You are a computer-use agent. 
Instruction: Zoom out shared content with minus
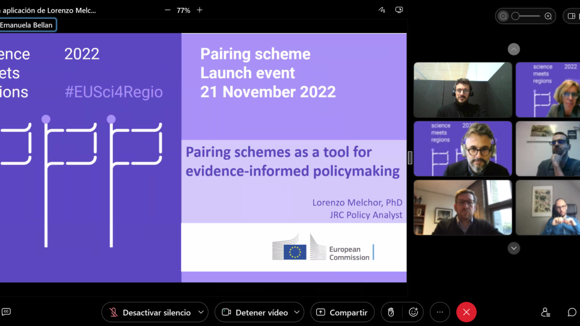click(167, 10)
